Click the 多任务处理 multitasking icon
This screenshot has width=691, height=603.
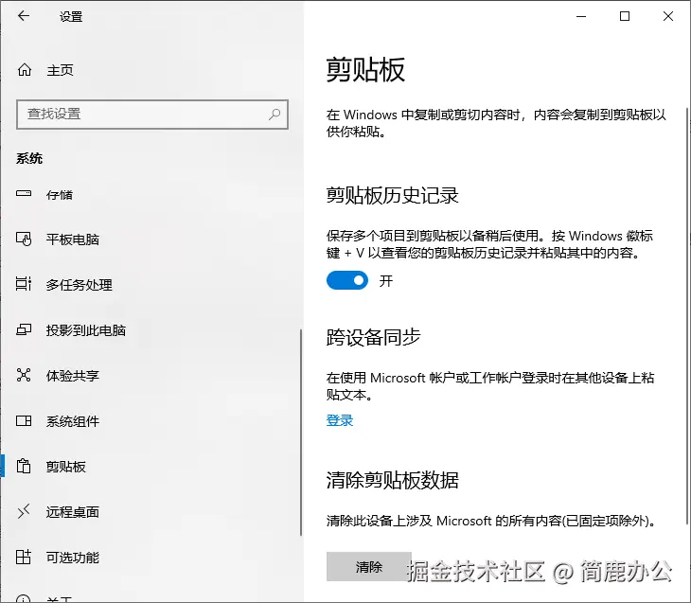(24, 284)
